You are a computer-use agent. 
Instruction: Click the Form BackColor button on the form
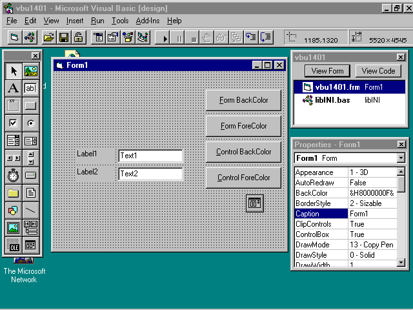(243, 100)
